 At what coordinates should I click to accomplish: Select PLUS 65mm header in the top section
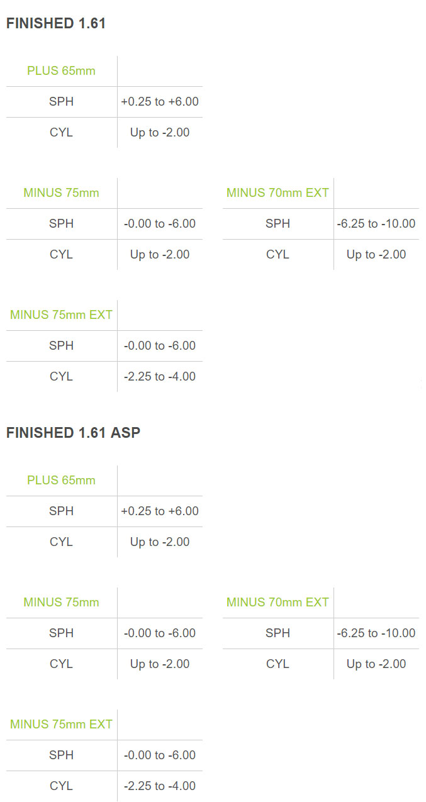tap(61, 71)
